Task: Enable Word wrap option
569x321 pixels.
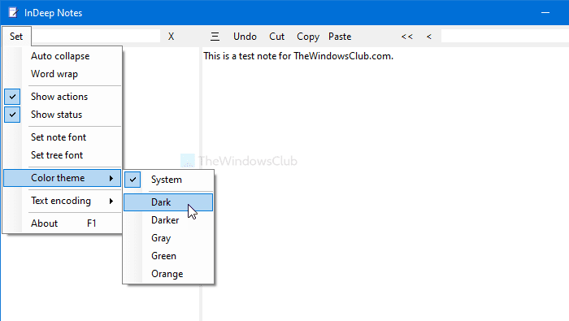Action: (63, 74)
